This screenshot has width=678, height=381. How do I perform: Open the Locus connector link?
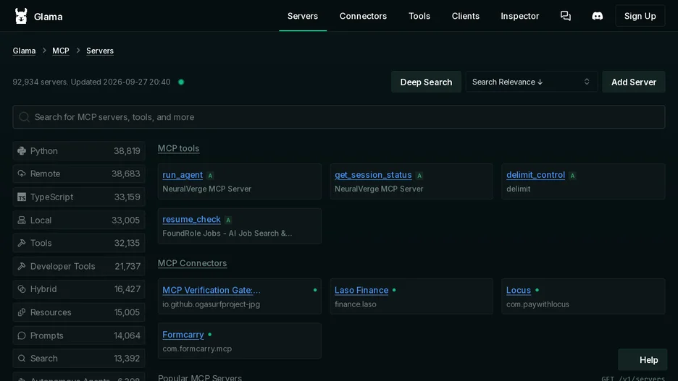519,290
